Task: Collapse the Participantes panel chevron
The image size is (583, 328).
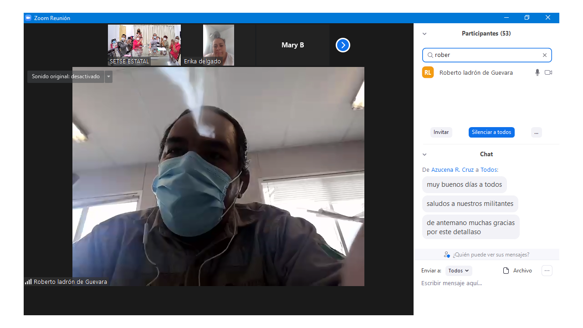Action: [x=424, y=34]
